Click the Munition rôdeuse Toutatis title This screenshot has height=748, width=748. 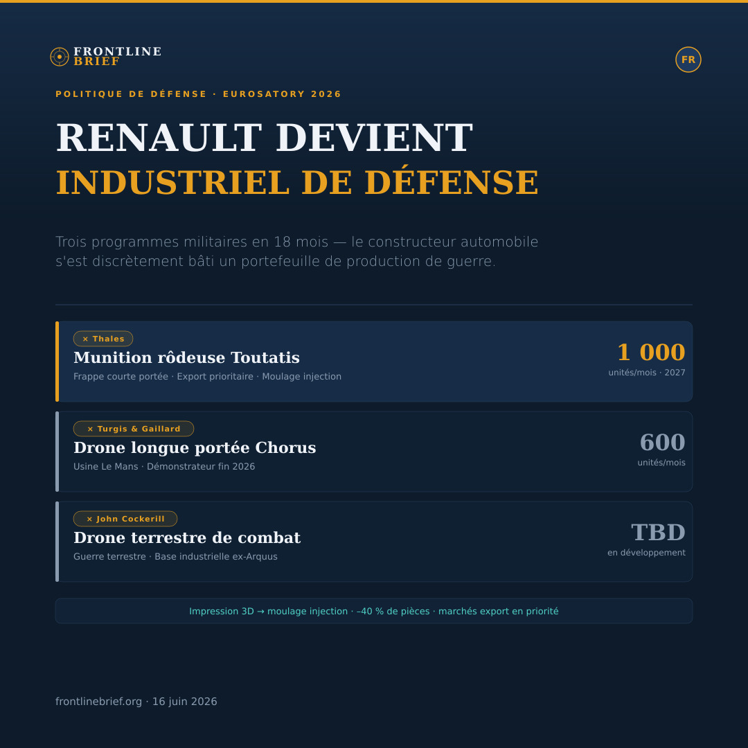(186, 358)
